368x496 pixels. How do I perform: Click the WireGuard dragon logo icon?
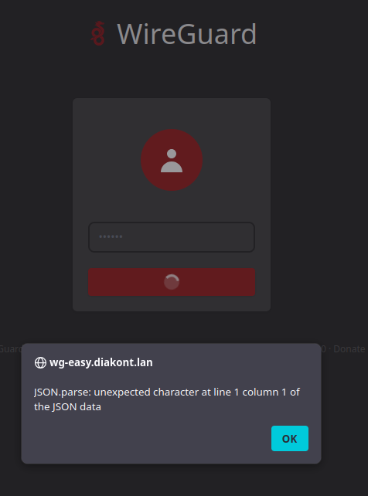pyautogui.click(x=97, y=33)
